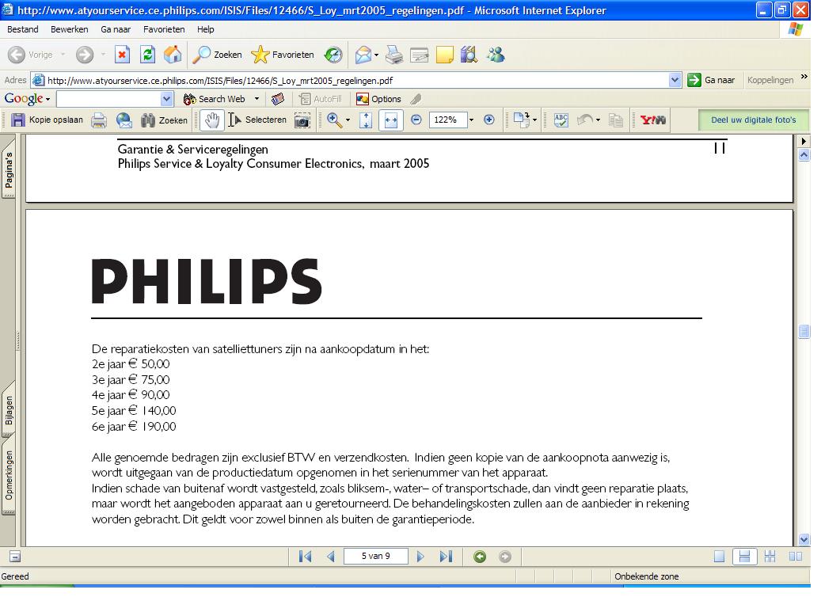Open Favorieten with the star button
821x616 pixels.
tap(283, 55)
